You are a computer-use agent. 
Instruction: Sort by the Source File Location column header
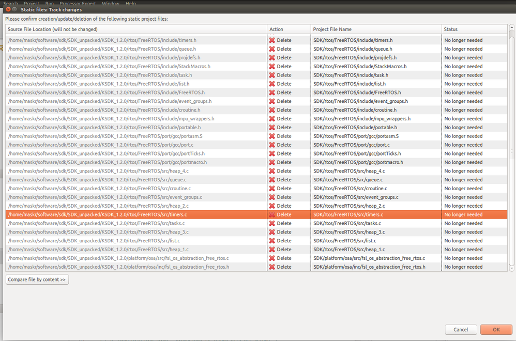pyautogui.click(x=136, y=29)
